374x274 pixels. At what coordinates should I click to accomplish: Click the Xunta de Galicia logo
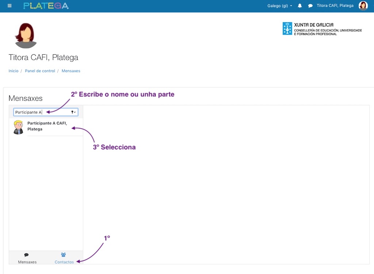322,29
